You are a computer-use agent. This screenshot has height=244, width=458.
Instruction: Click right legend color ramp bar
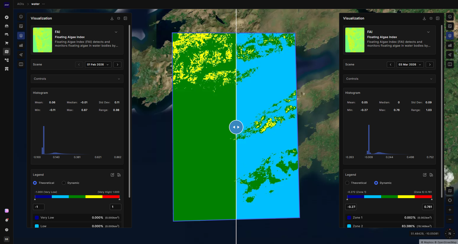pos(390,197)
